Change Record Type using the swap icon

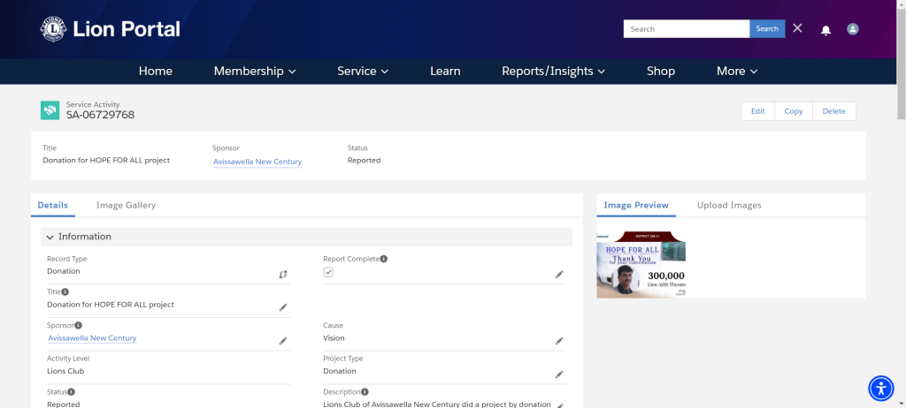click(x=282, y=274)
